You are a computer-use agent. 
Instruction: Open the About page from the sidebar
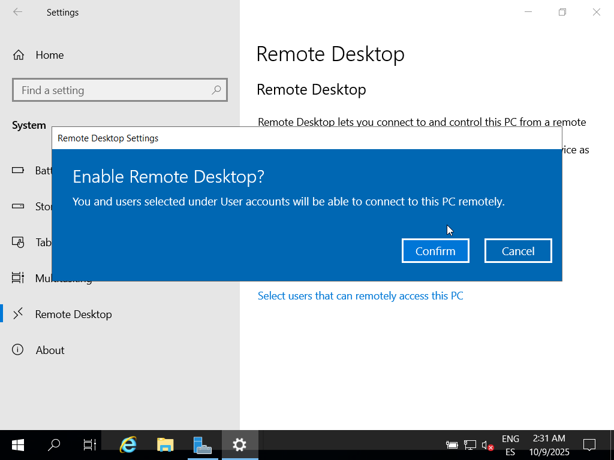pyautogui.click(x=50, y=350)
